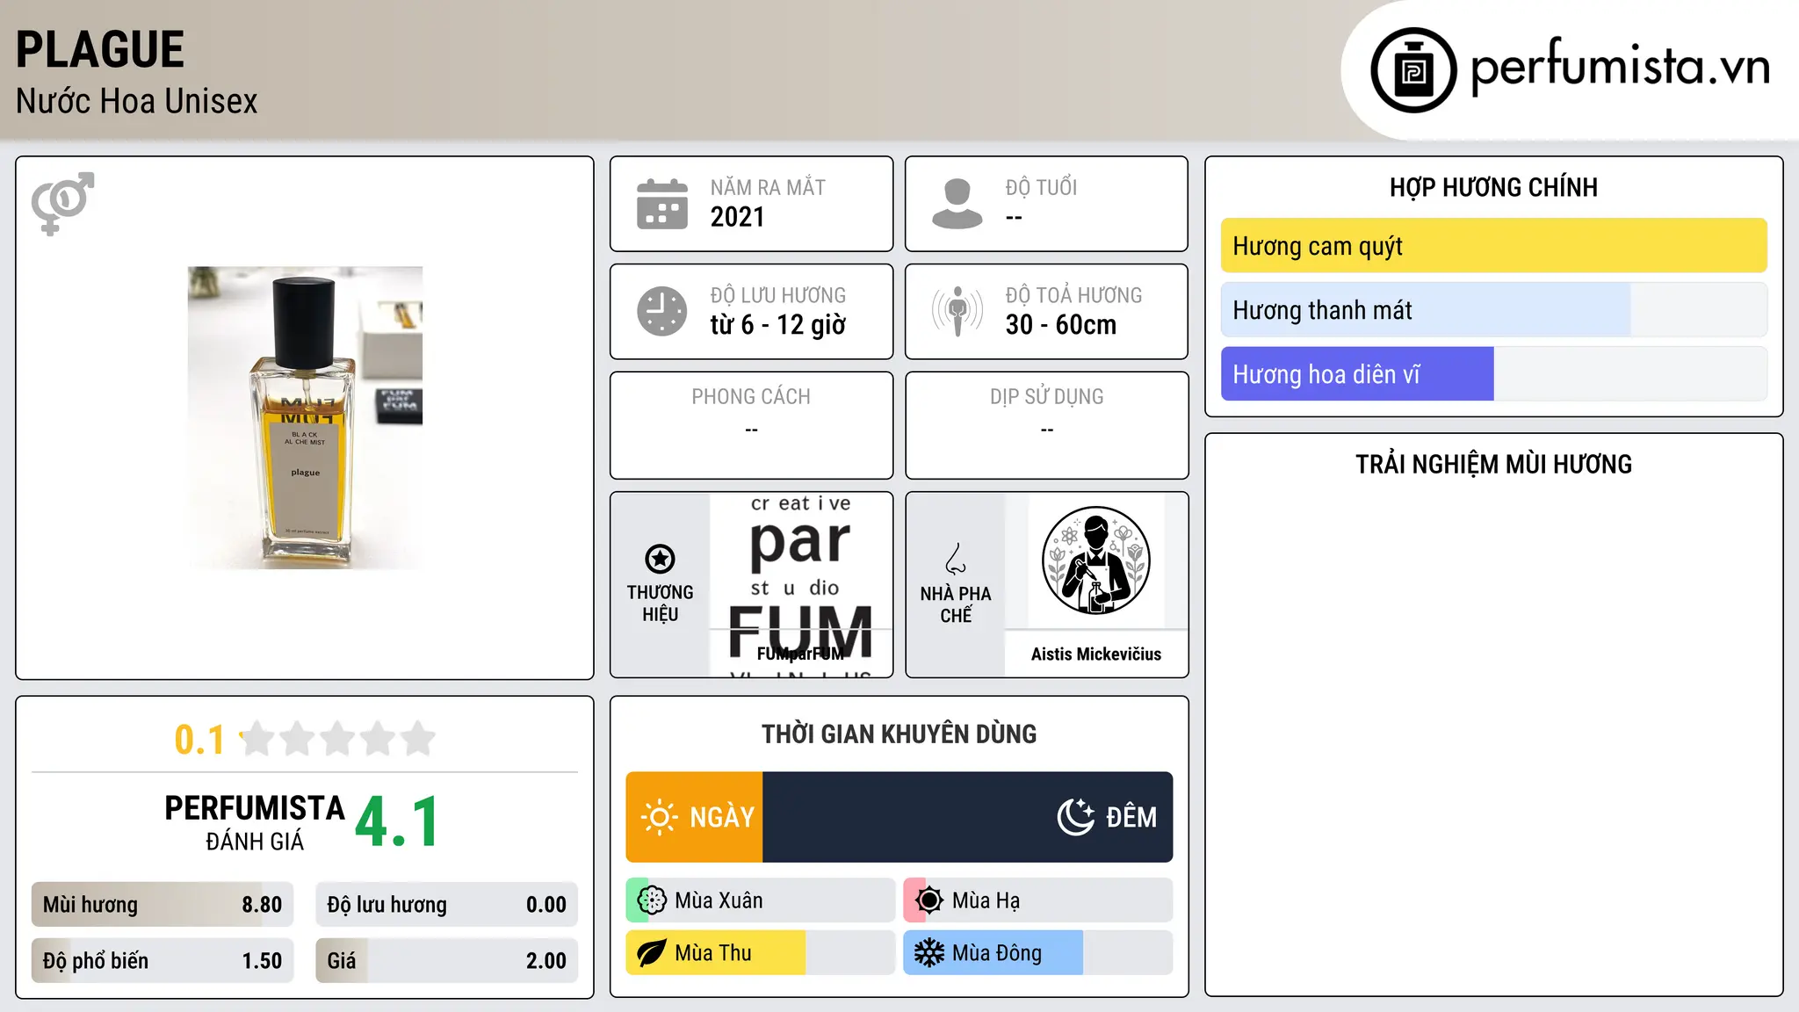Select the Mùa Thu season bar
The height and width of the screenshot is (1012, 1799).
point(760,953)
